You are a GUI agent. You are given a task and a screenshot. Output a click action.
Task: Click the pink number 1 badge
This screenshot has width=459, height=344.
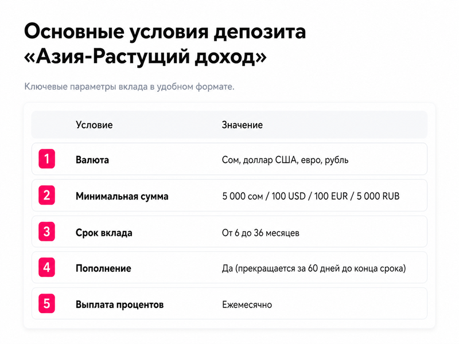click(47, 159)
